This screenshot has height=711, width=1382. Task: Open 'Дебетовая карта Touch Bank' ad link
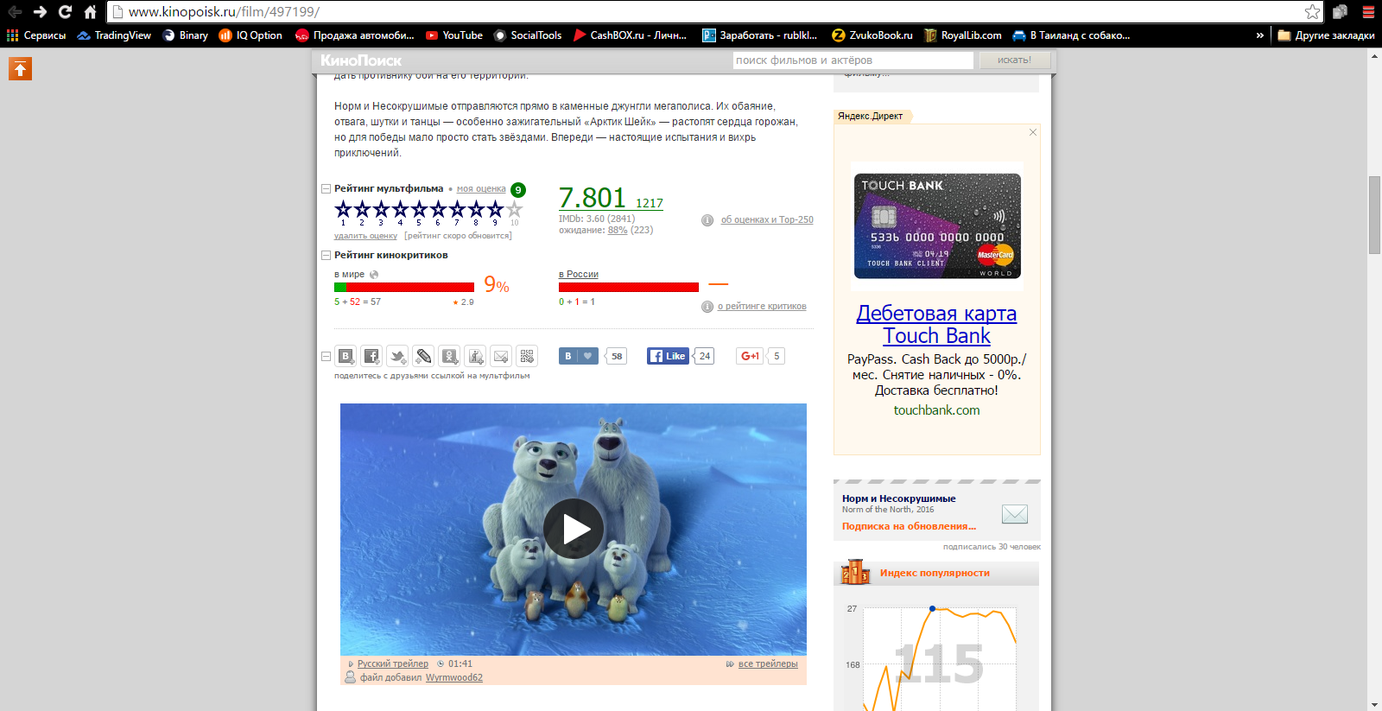936,325
